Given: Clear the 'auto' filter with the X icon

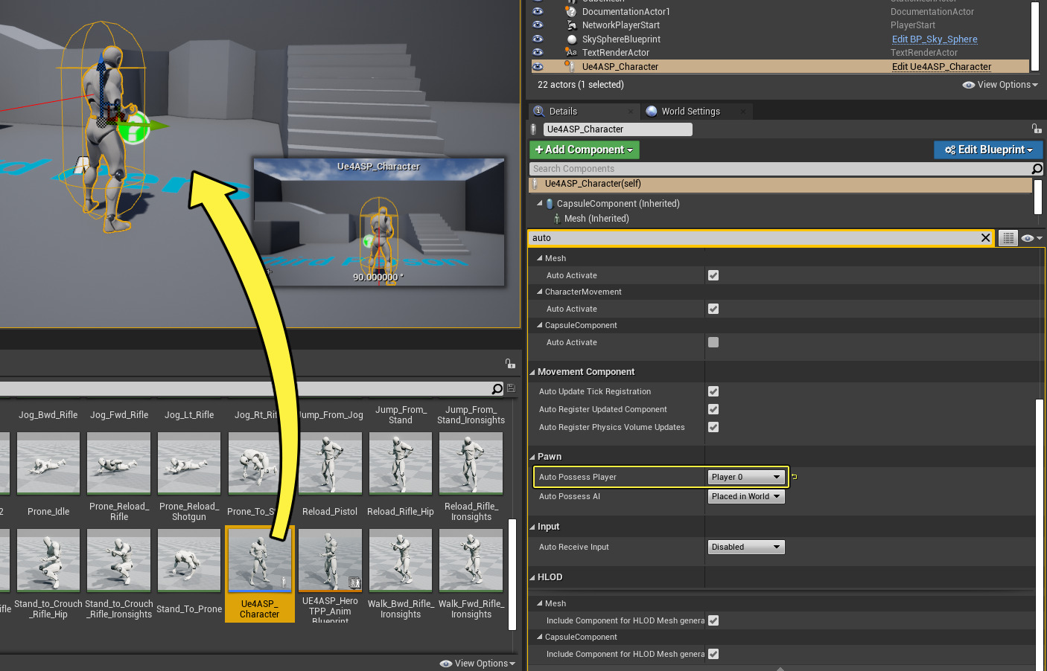Looking at the screenshot, I should (x=985, y=237).
